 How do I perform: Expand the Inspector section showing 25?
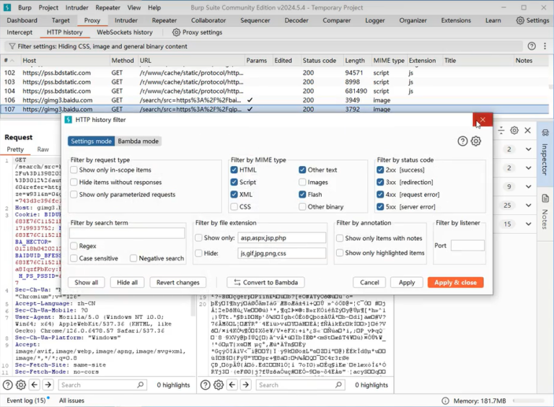(528, 205)
